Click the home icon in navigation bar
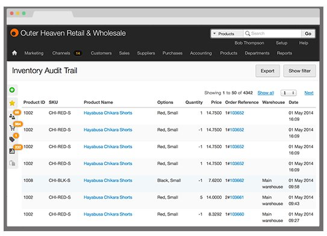The image size is (327, 236). pyautogui.click(x=14, y=53)
